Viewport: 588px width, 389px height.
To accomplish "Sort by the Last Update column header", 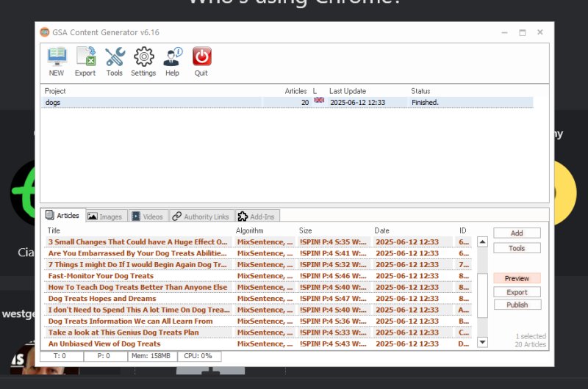I will [x=348, y=91].
